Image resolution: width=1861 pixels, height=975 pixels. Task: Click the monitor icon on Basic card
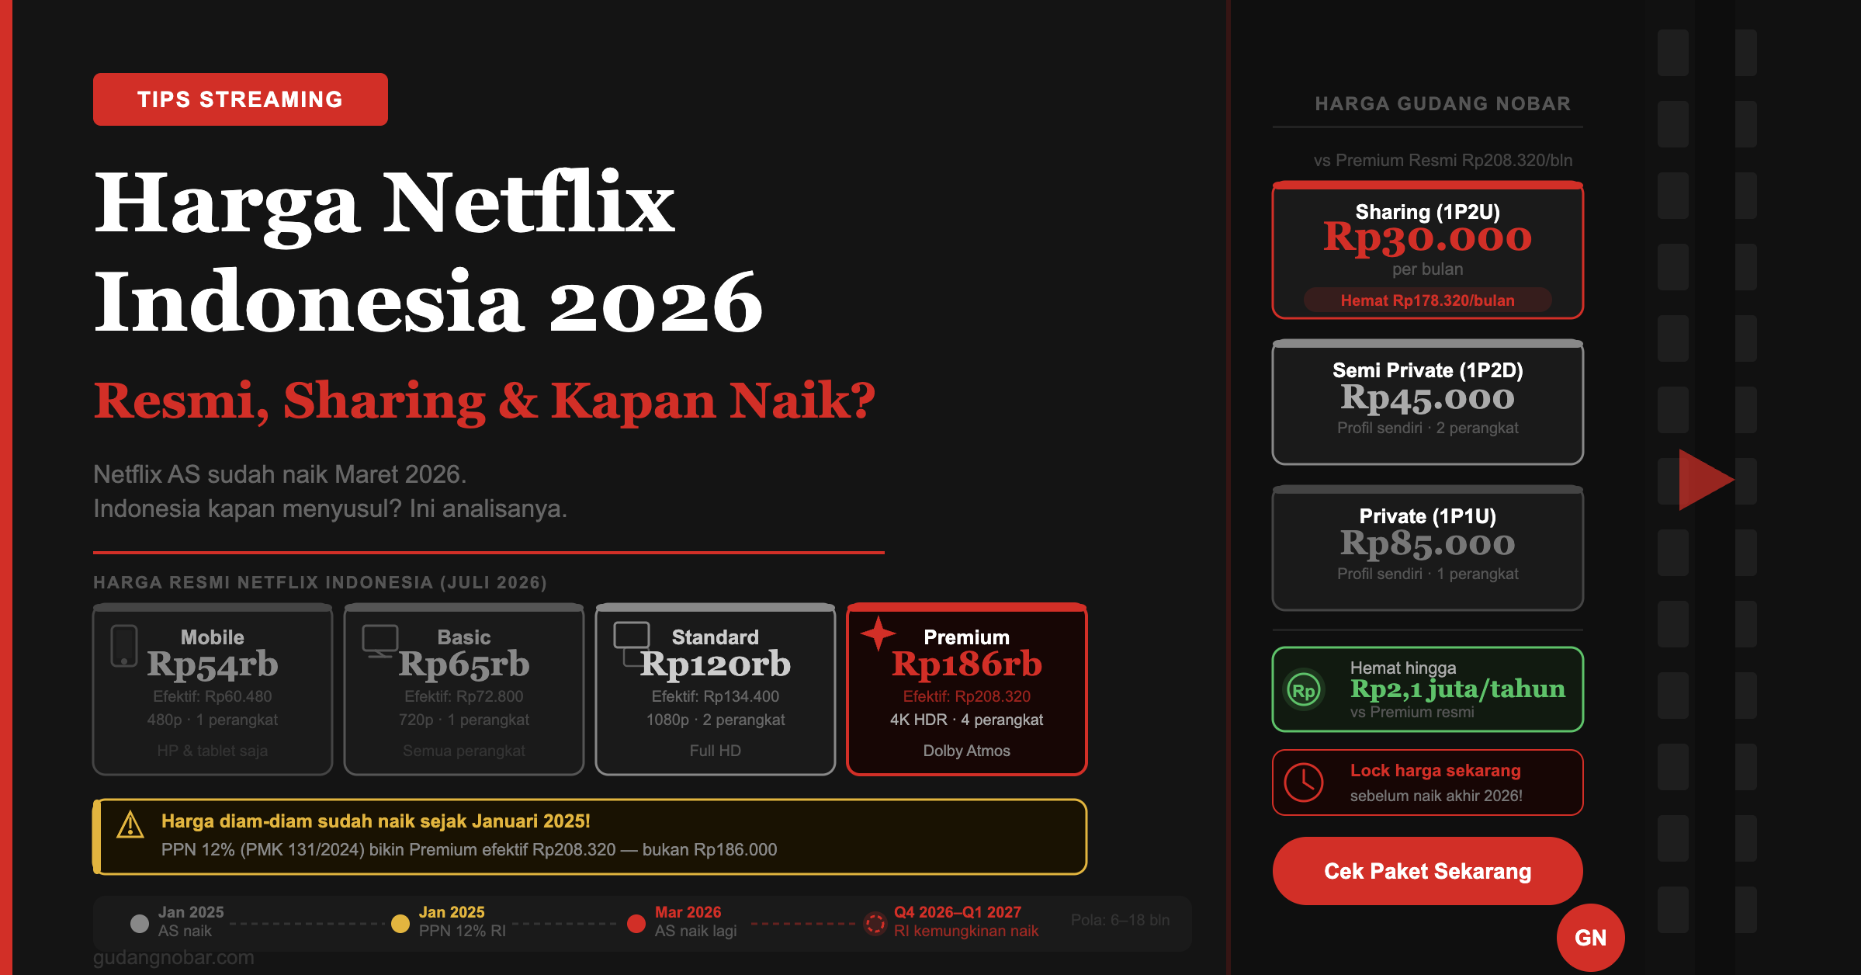pos(380,641)
